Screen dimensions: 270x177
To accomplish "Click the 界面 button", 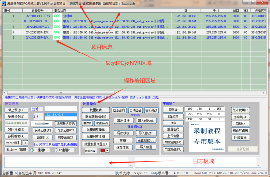I will (123, 141).
